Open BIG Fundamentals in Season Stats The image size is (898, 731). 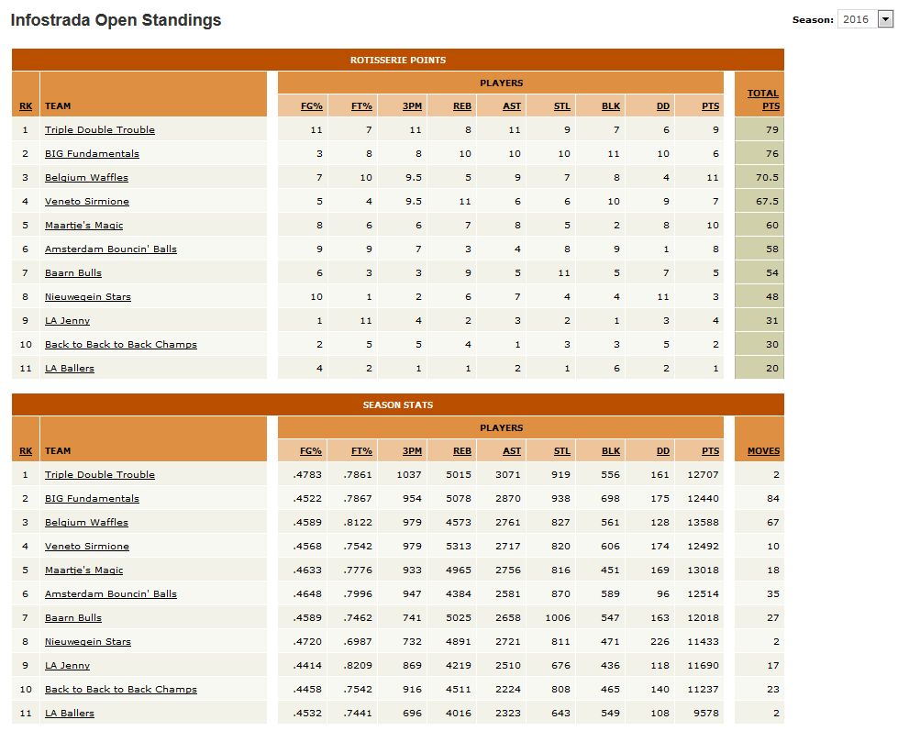click(x=92, y=498)
